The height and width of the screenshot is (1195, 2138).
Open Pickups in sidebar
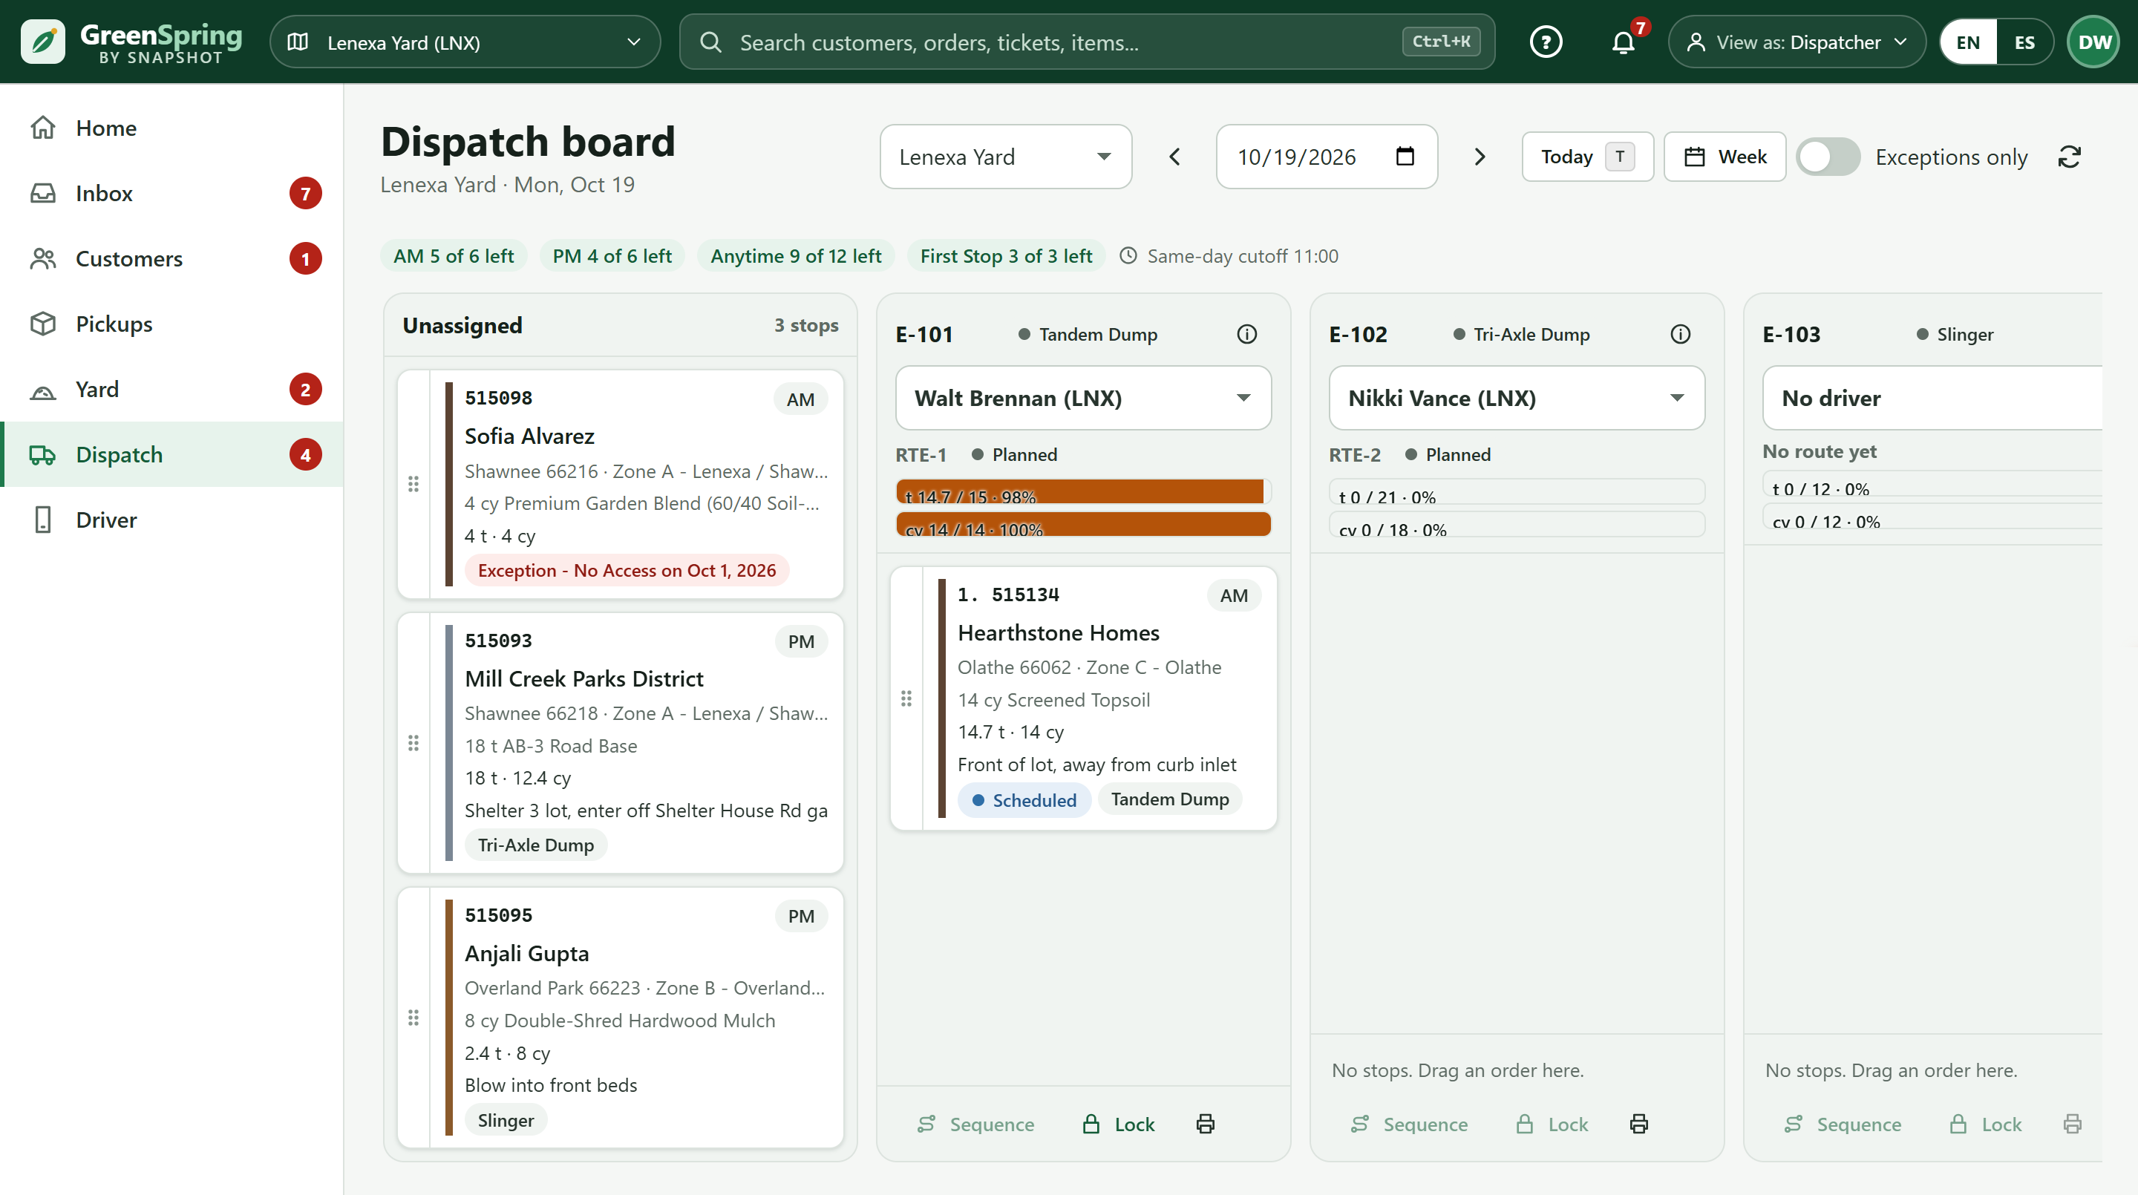coord(171,324)
